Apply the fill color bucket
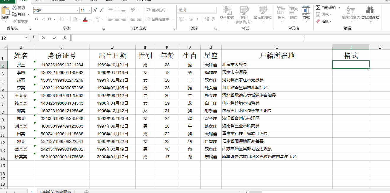This screenshot has height=193, width=390. 75,19
